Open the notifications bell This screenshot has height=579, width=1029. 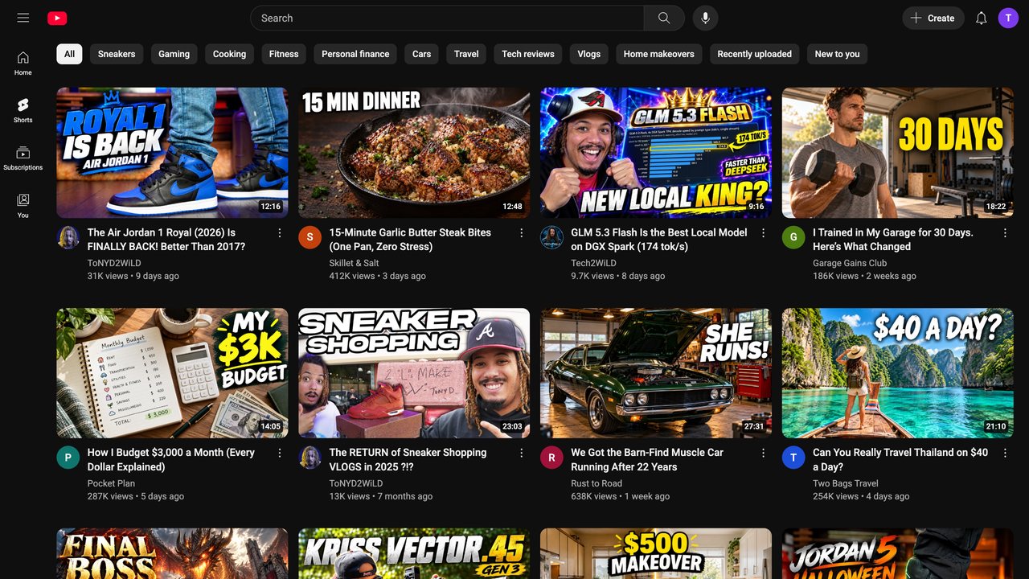point(981,18)
